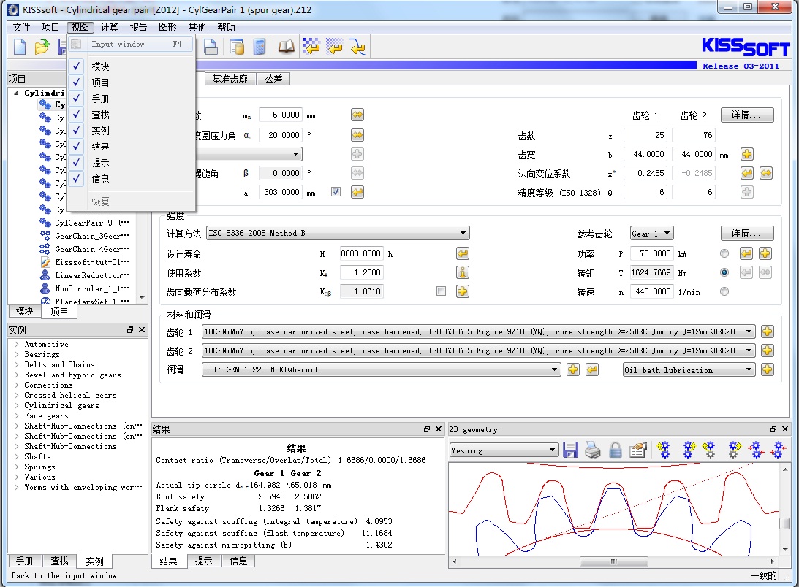The height and width of the screenshot is (587, 799).
Task: Open the Meshing dropdown in 2D geometry
Action: [504, 450]
